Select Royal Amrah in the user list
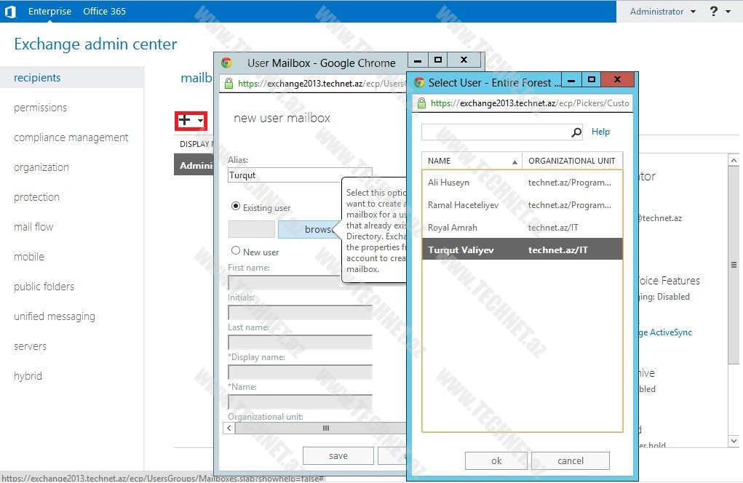The width and height of the screenshot is (743, 483). pos(453,228)
